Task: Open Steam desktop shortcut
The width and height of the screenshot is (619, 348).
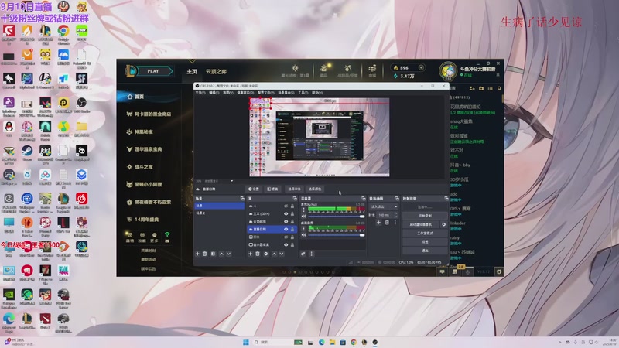Action: pyautogui.click(x=27, y=152)
